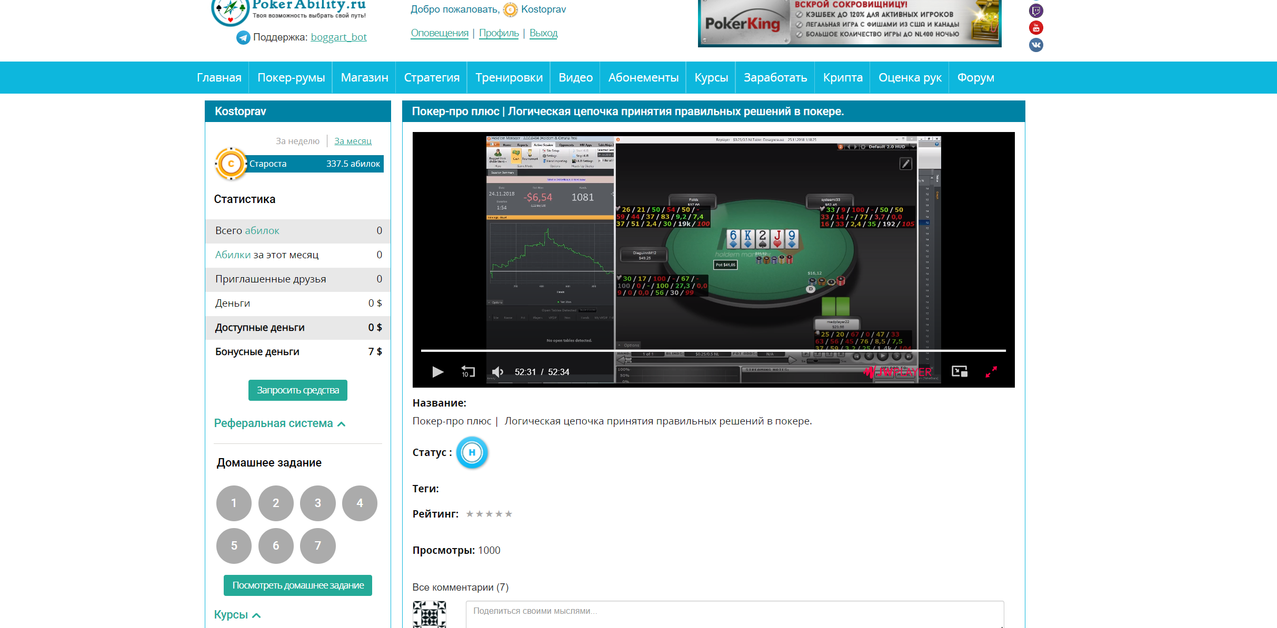The image size is (1277, 628).
Task: Mute the video volume icon
Action: 497,372
